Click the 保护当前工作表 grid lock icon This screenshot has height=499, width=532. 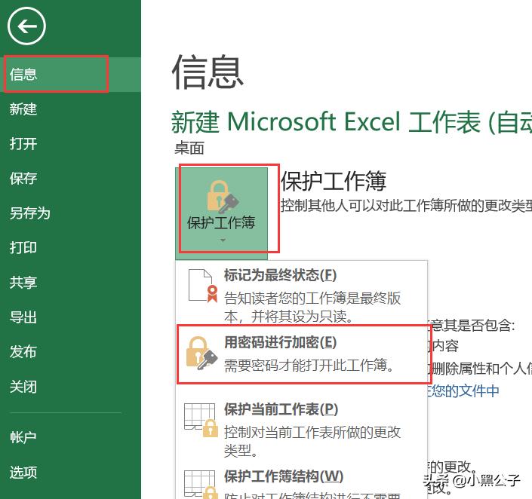click(201, 420)
